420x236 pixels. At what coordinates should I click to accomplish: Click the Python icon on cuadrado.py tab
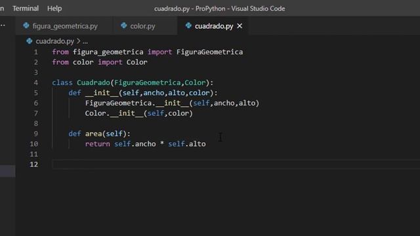pos(188,26)
